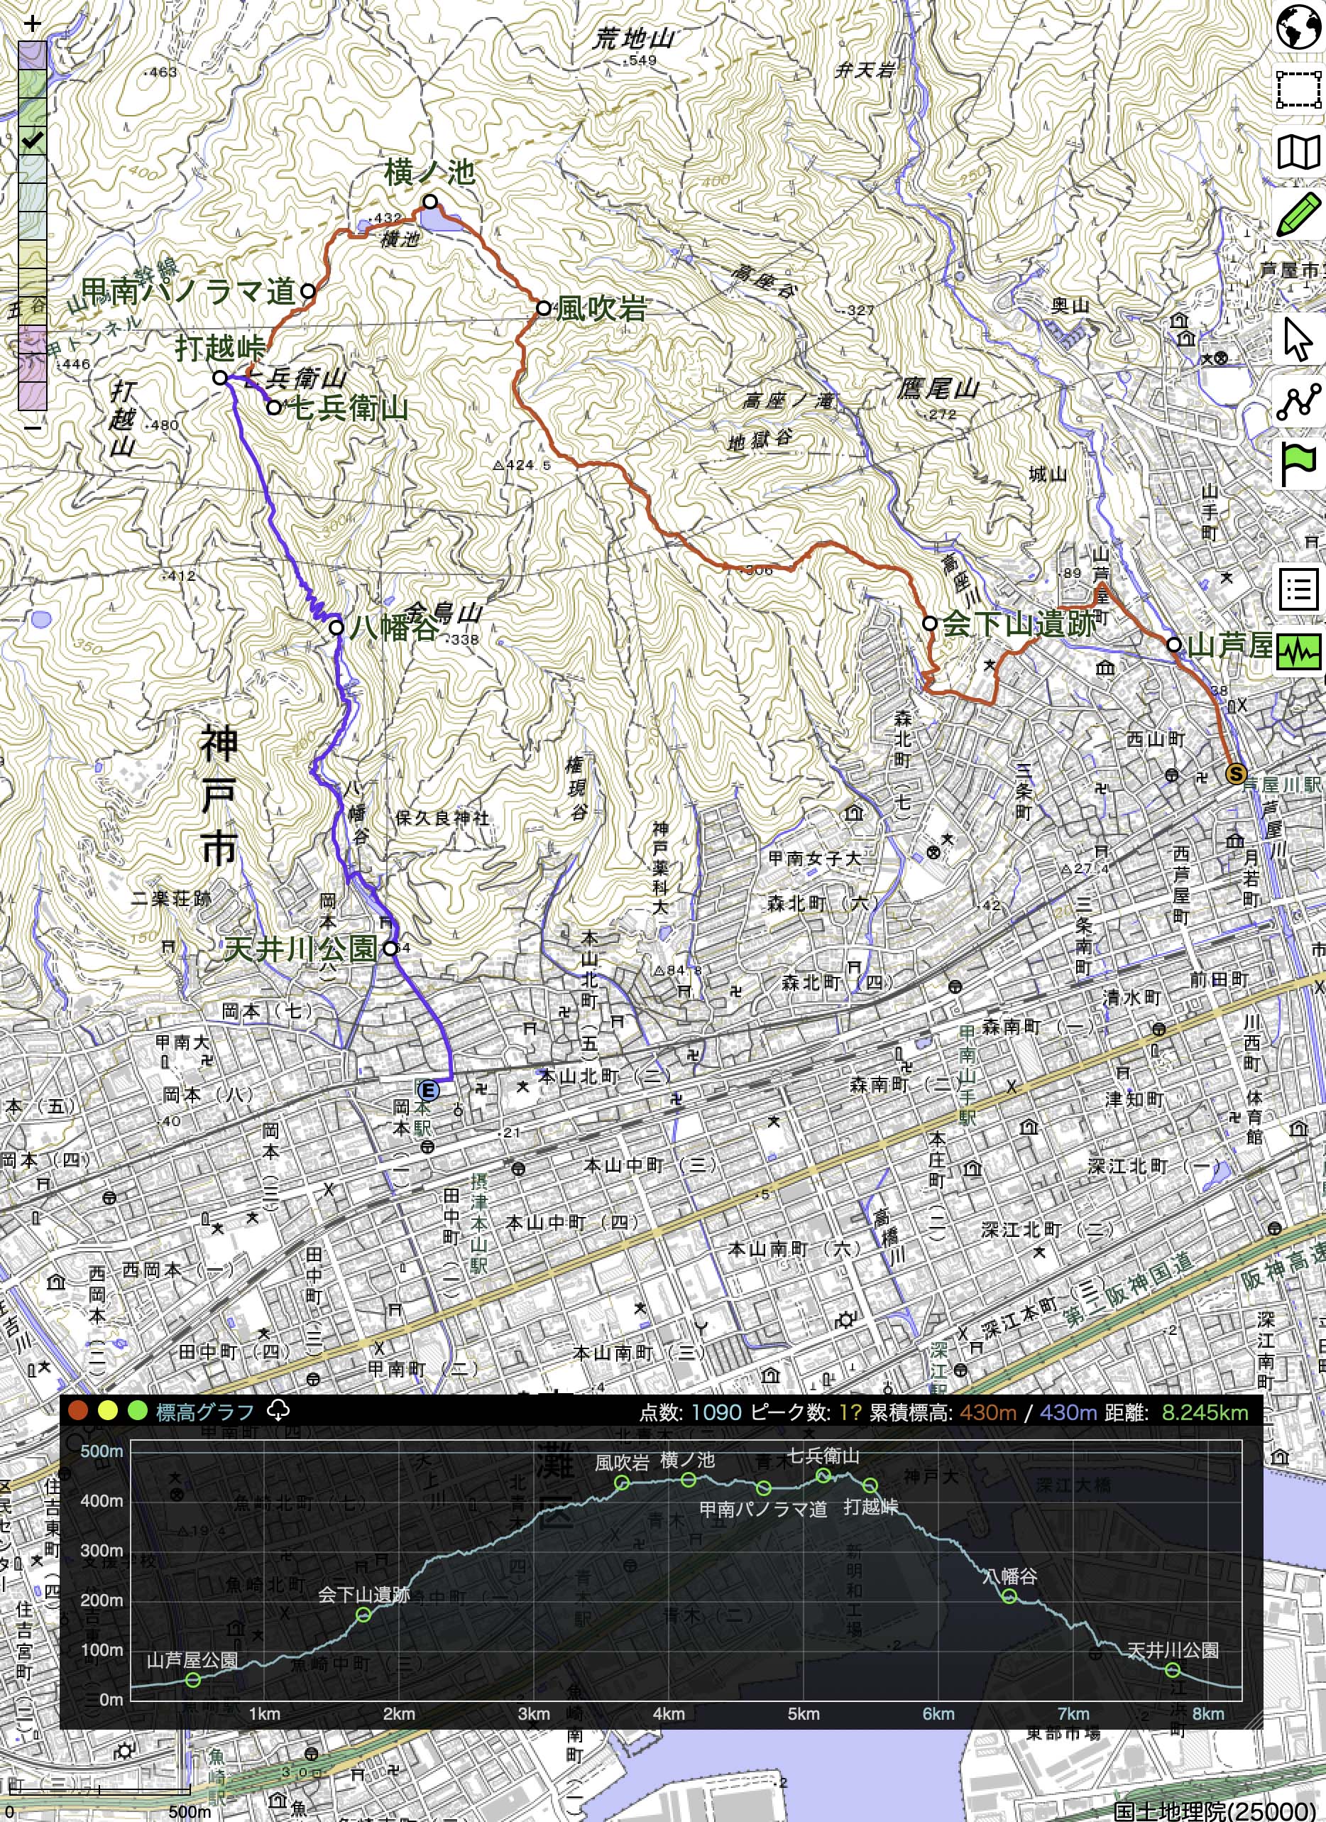Click the 風吹岩 waypoint circle on map
The height and width of the screenshot is (1822, 1326).
[x=544, y=307]
